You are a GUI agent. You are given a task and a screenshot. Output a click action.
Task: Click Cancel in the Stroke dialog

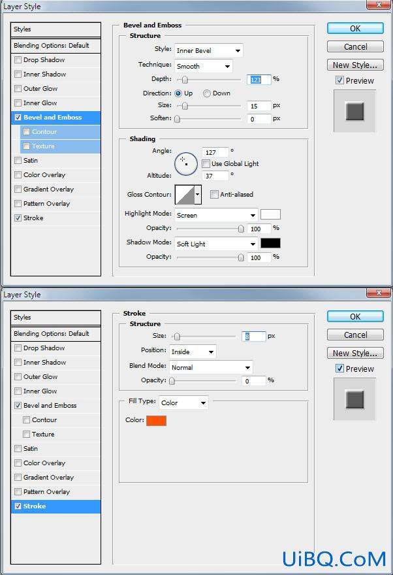point(355,335)
